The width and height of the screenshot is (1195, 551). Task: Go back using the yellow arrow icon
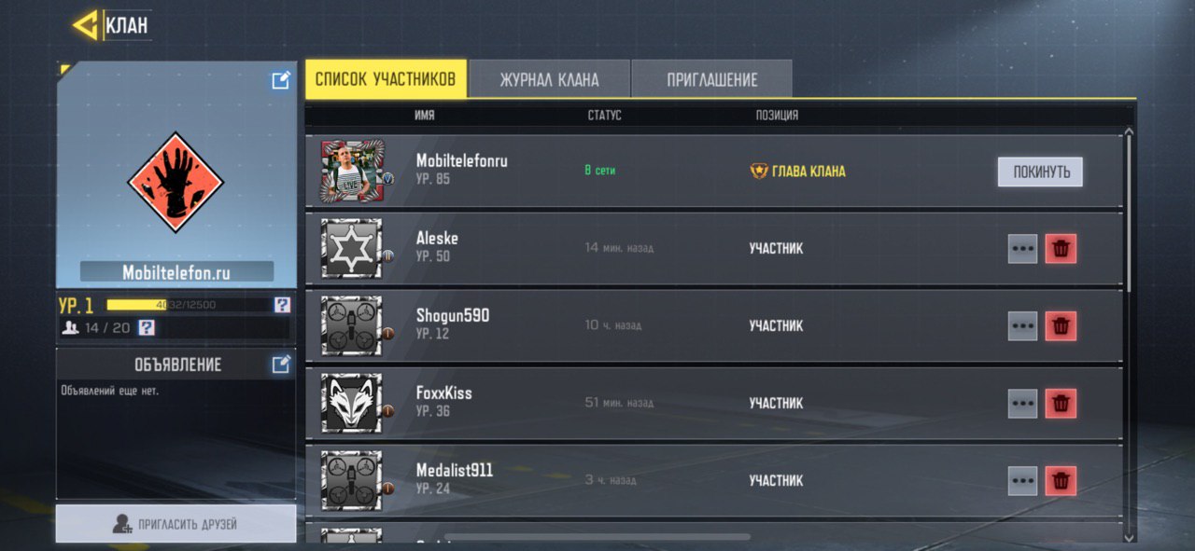coord(85,25)
